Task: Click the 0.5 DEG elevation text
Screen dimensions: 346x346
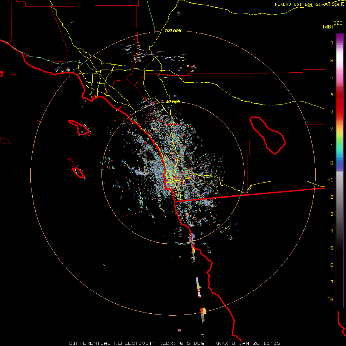Action: pos(192,343)
